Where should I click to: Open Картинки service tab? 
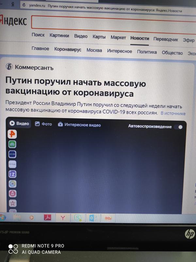click(59, 35)
